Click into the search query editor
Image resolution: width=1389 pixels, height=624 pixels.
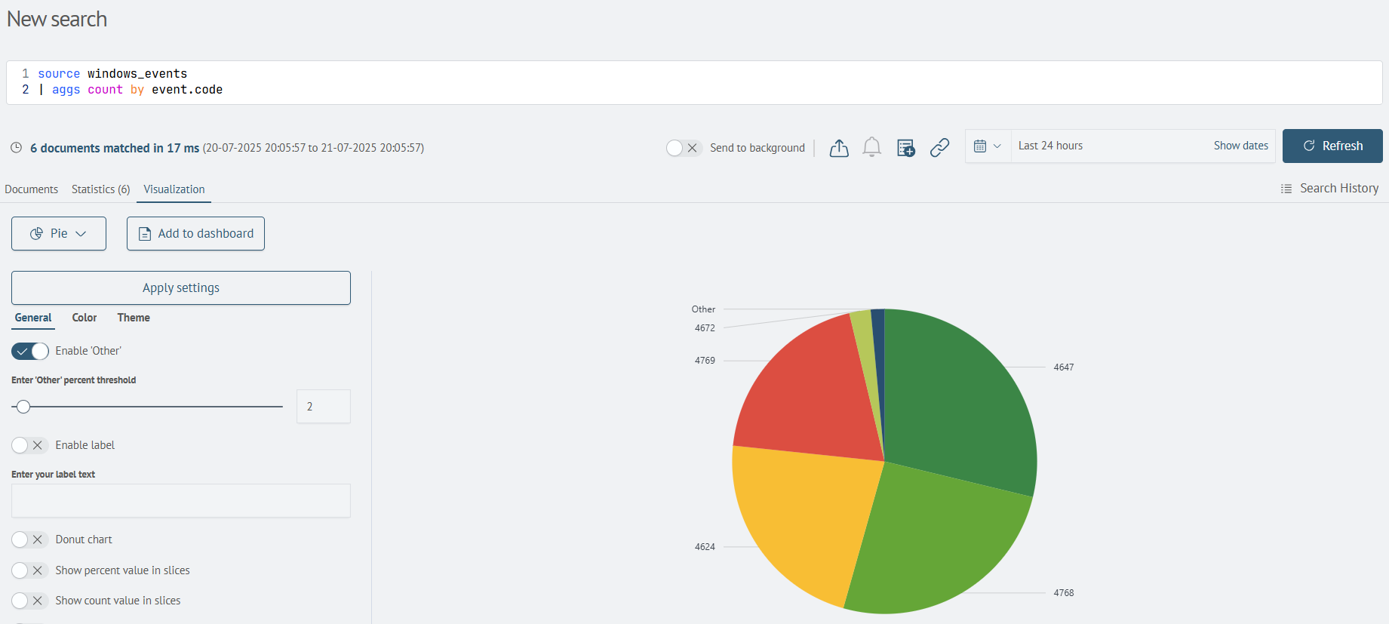point(694,82)
